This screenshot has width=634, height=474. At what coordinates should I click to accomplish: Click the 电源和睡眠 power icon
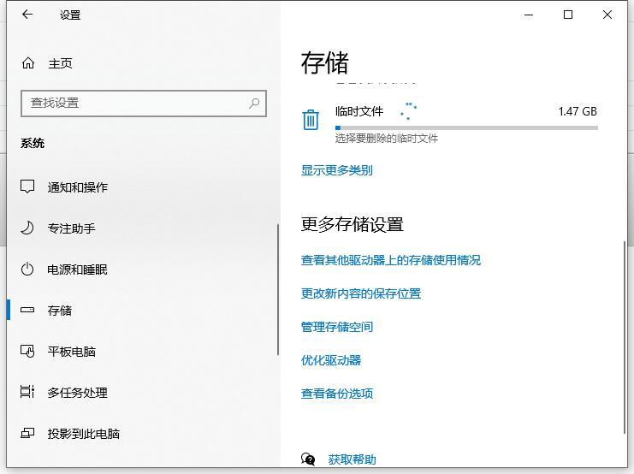pyautogui.click(x=27, y=270)
